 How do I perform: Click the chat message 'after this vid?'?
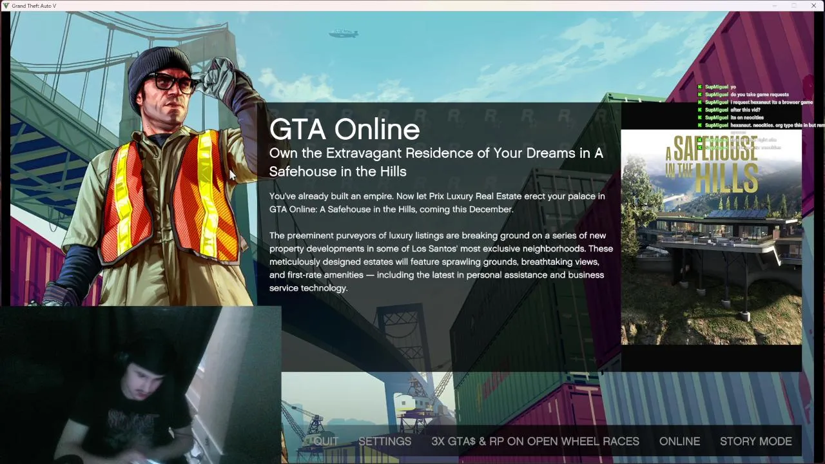(745, 110)
